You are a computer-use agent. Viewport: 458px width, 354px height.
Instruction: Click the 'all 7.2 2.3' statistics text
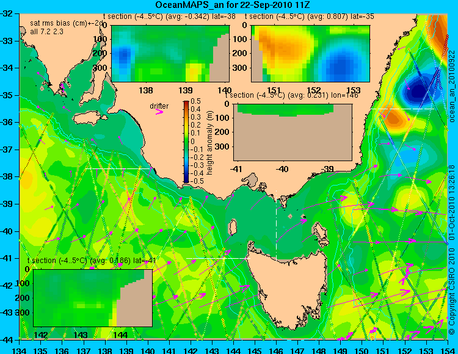point(47,31)
